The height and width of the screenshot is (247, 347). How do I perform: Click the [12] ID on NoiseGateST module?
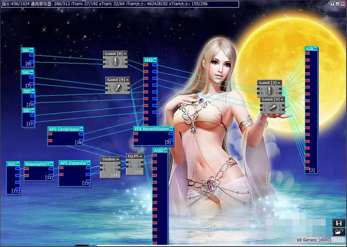click(x=49, y=178)
